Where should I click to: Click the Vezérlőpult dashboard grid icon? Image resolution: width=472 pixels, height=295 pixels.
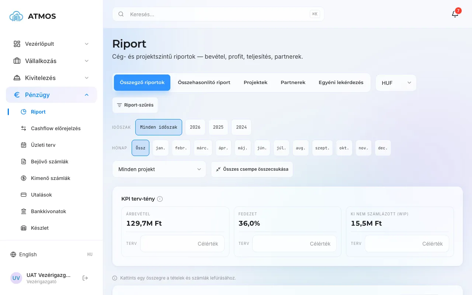coord(17,44)
